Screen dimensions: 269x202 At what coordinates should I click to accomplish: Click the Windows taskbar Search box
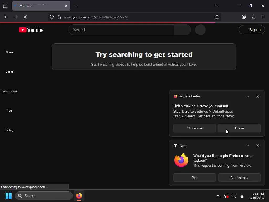44,196
